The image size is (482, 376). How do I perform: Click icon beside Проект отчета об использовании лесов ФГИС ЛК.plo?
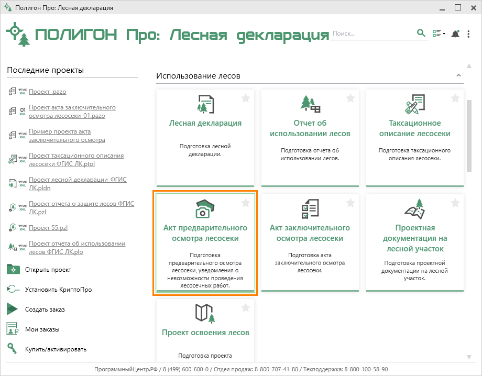click(12, 247)
